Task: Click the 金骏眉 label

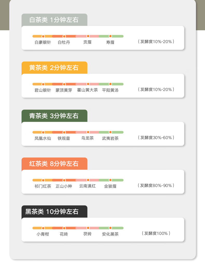Action: (110, 186)
